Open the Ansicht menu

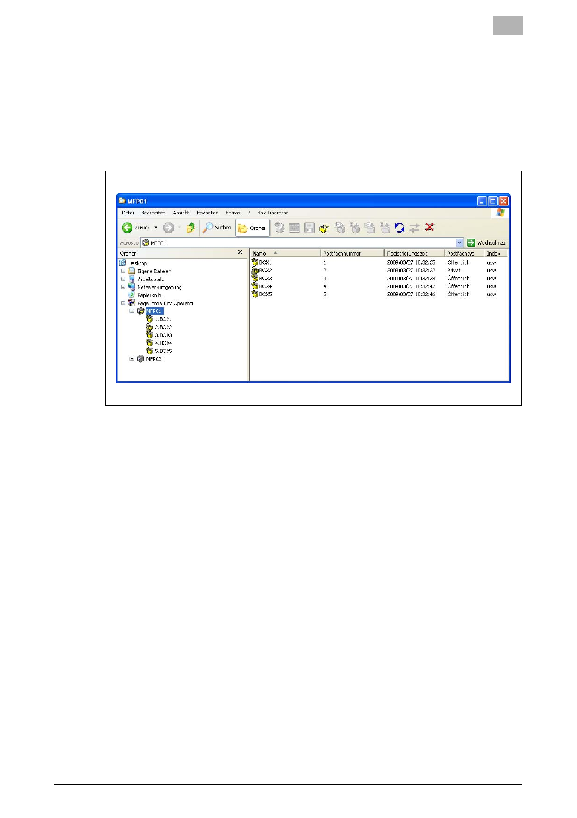click(x=181, y=213)
